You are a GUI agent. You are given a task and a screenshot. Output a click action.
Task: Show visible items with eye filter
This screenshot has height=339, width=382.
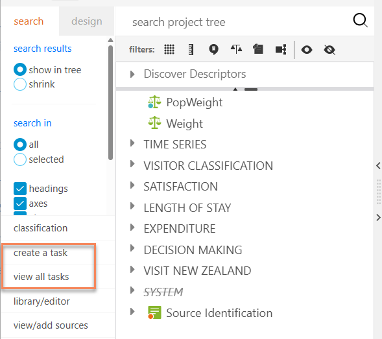307,50
